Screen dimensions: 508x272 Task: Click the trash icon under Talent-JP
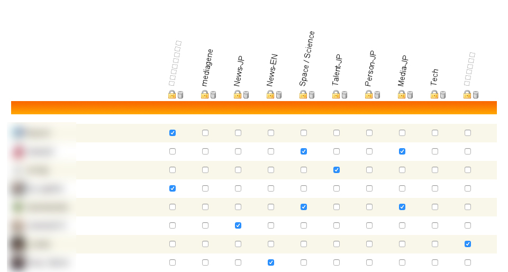[x=344, y=95]
